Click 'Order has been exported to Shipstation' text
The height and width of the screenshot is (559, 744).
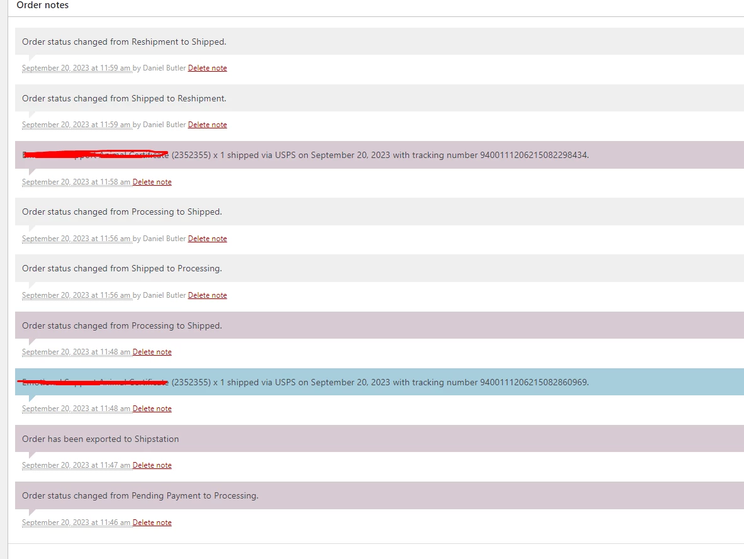tap(101, 439)
